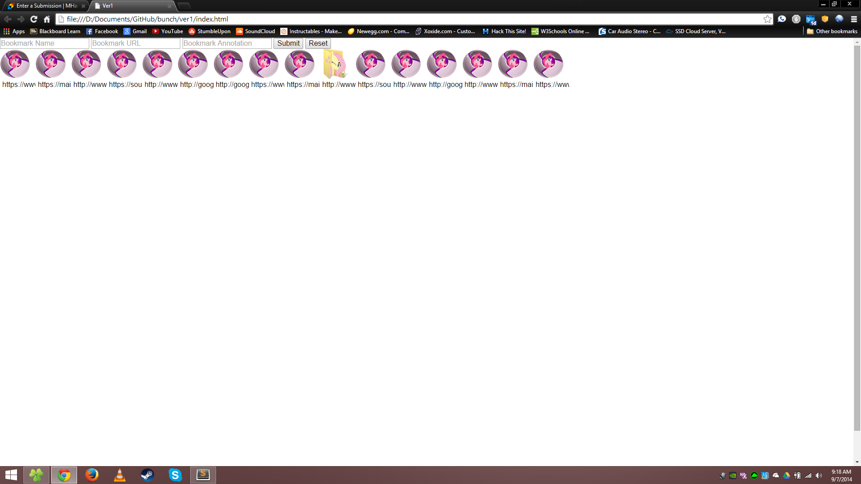The height and width of the screenshot is (484, 861).
Task: Expand the Other bookmarks folder
Action: tap(832, 31)
